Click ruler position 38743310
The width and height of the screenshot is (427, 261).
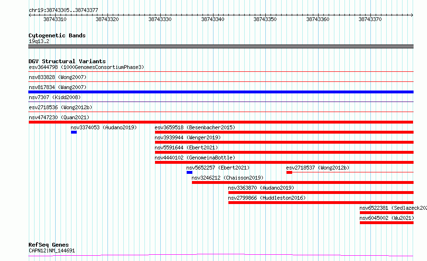pyautogui.click(x=55, y=19)
